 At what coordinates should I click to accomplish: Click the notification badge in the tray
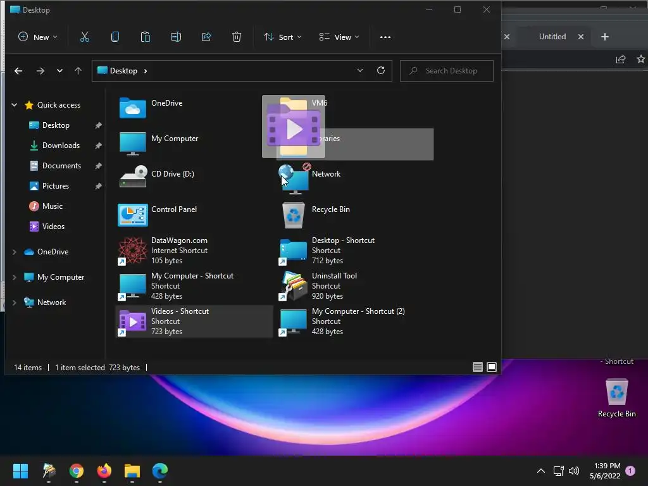click(x=630, y=471)
